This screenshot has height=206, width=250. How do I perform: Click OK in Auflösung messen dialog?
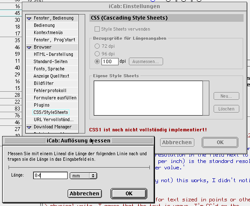129,194
